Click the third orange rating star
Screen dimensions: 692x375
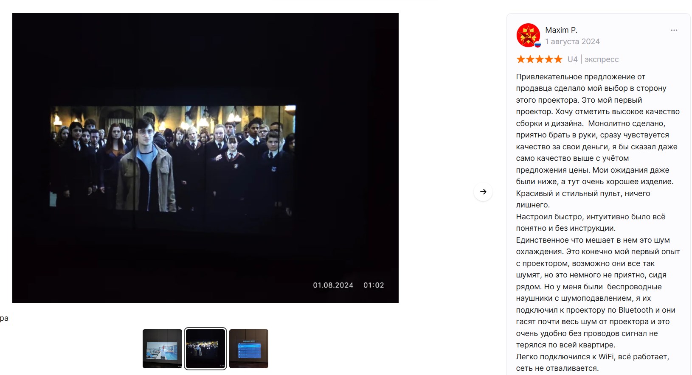[540, 59]
